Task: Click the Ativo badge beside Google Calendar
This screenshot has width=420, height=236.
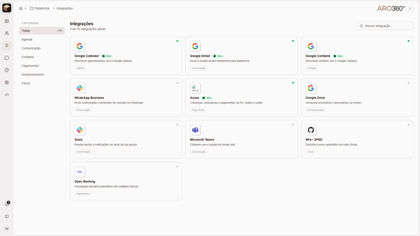Action: coord(107,56)
